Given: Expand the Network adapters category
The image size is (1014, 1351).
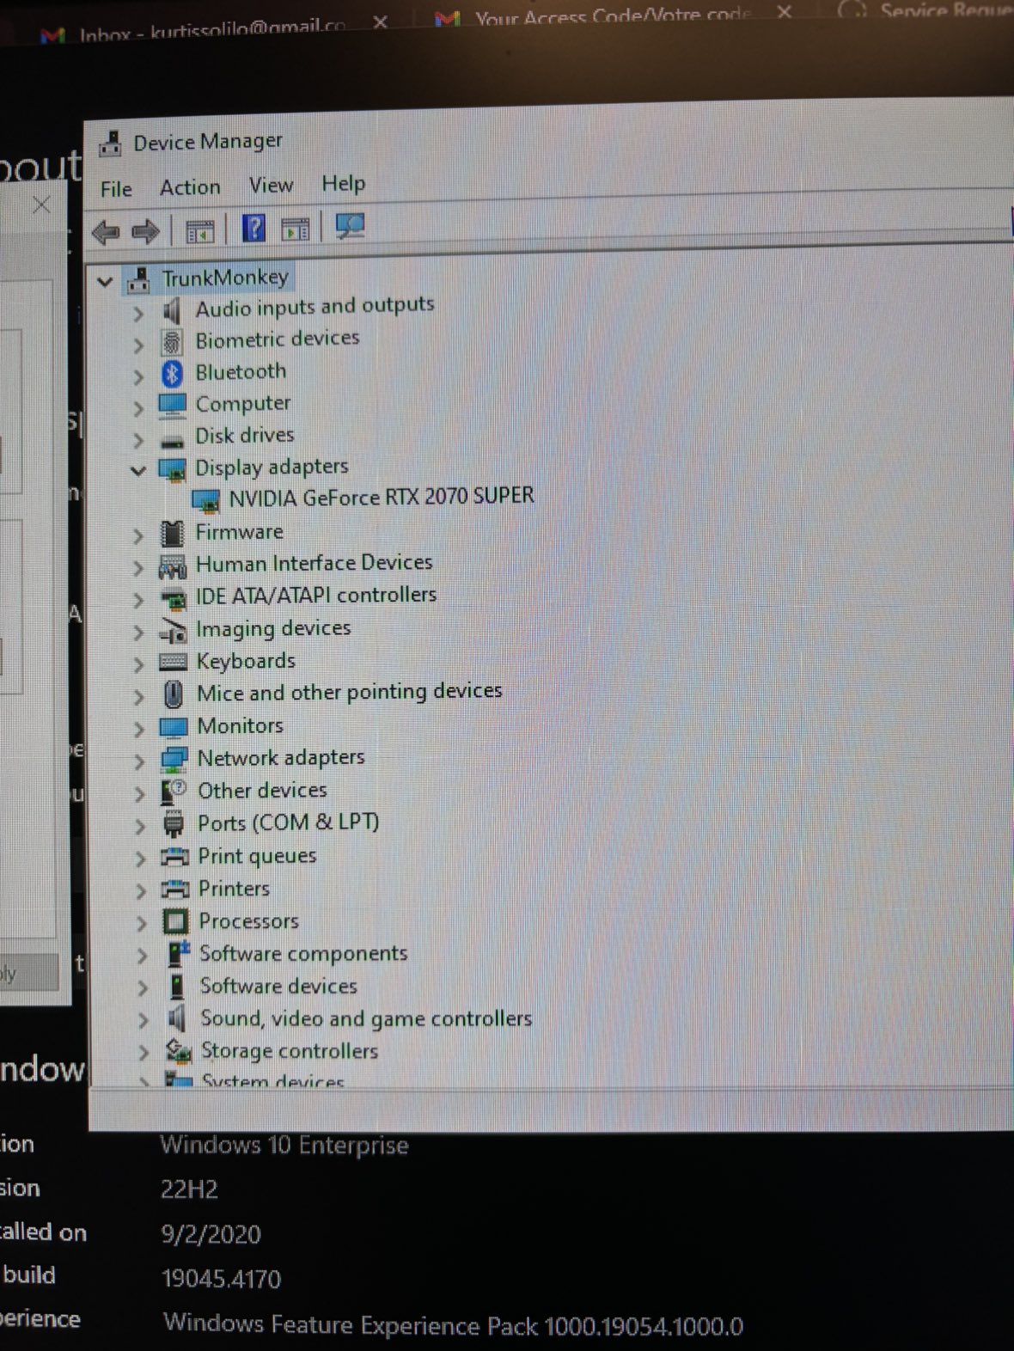Looking at the screenshot, I should tap(139, 761).
